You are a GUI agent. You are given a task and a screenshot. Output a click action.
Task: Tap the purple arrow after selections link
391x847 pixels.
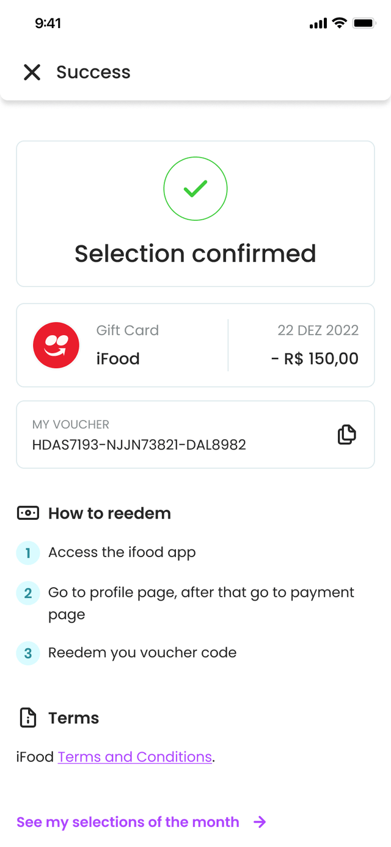260,822
